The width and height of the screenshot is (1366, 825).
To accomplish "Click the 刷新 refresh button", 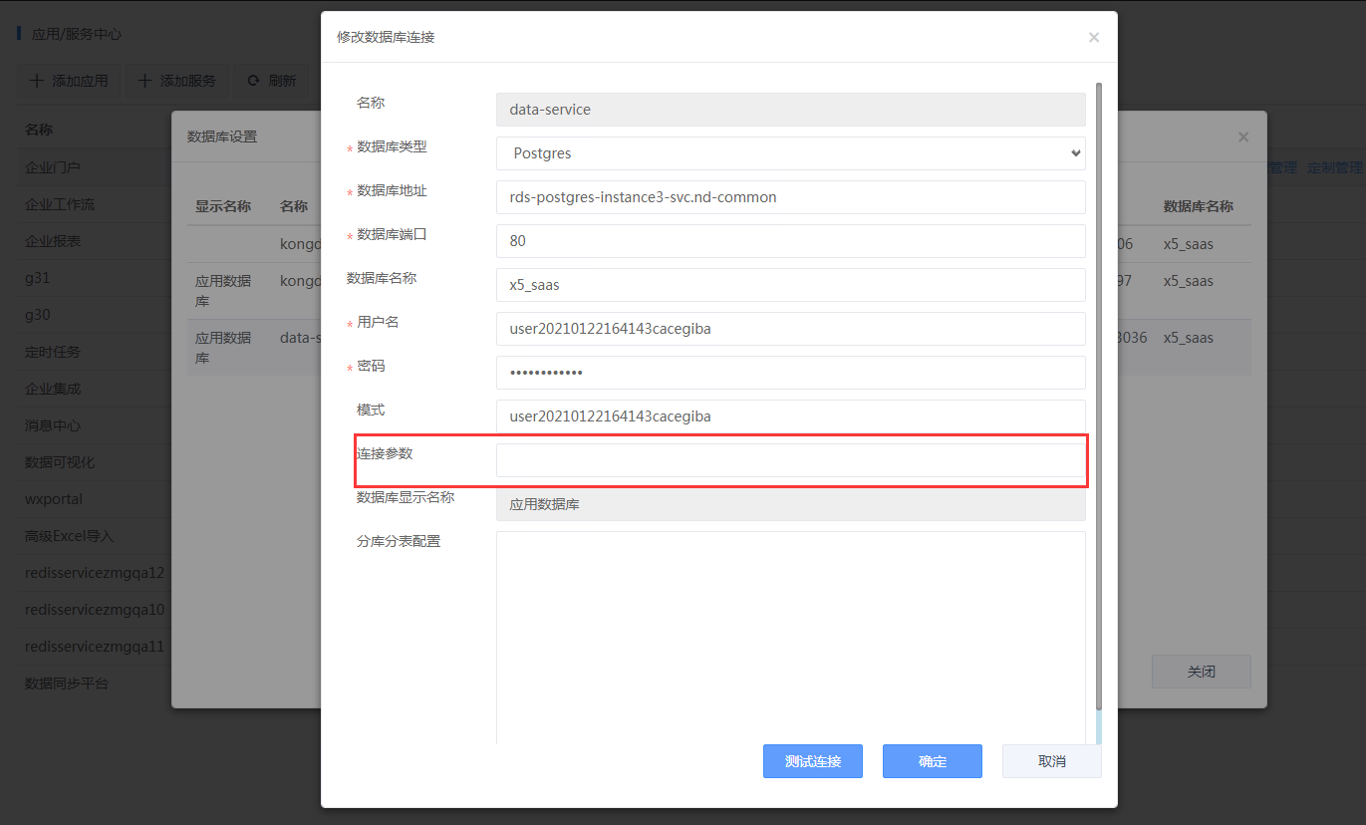I will [x=271, y=81].
